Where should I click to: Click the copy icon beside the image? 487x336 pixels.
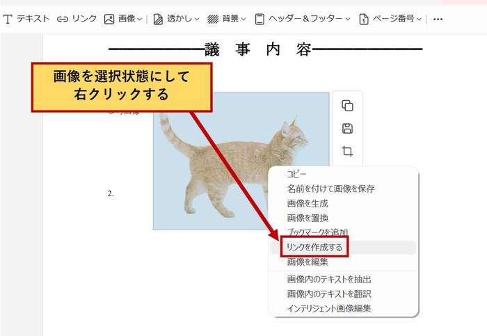(x=348, y=106)
